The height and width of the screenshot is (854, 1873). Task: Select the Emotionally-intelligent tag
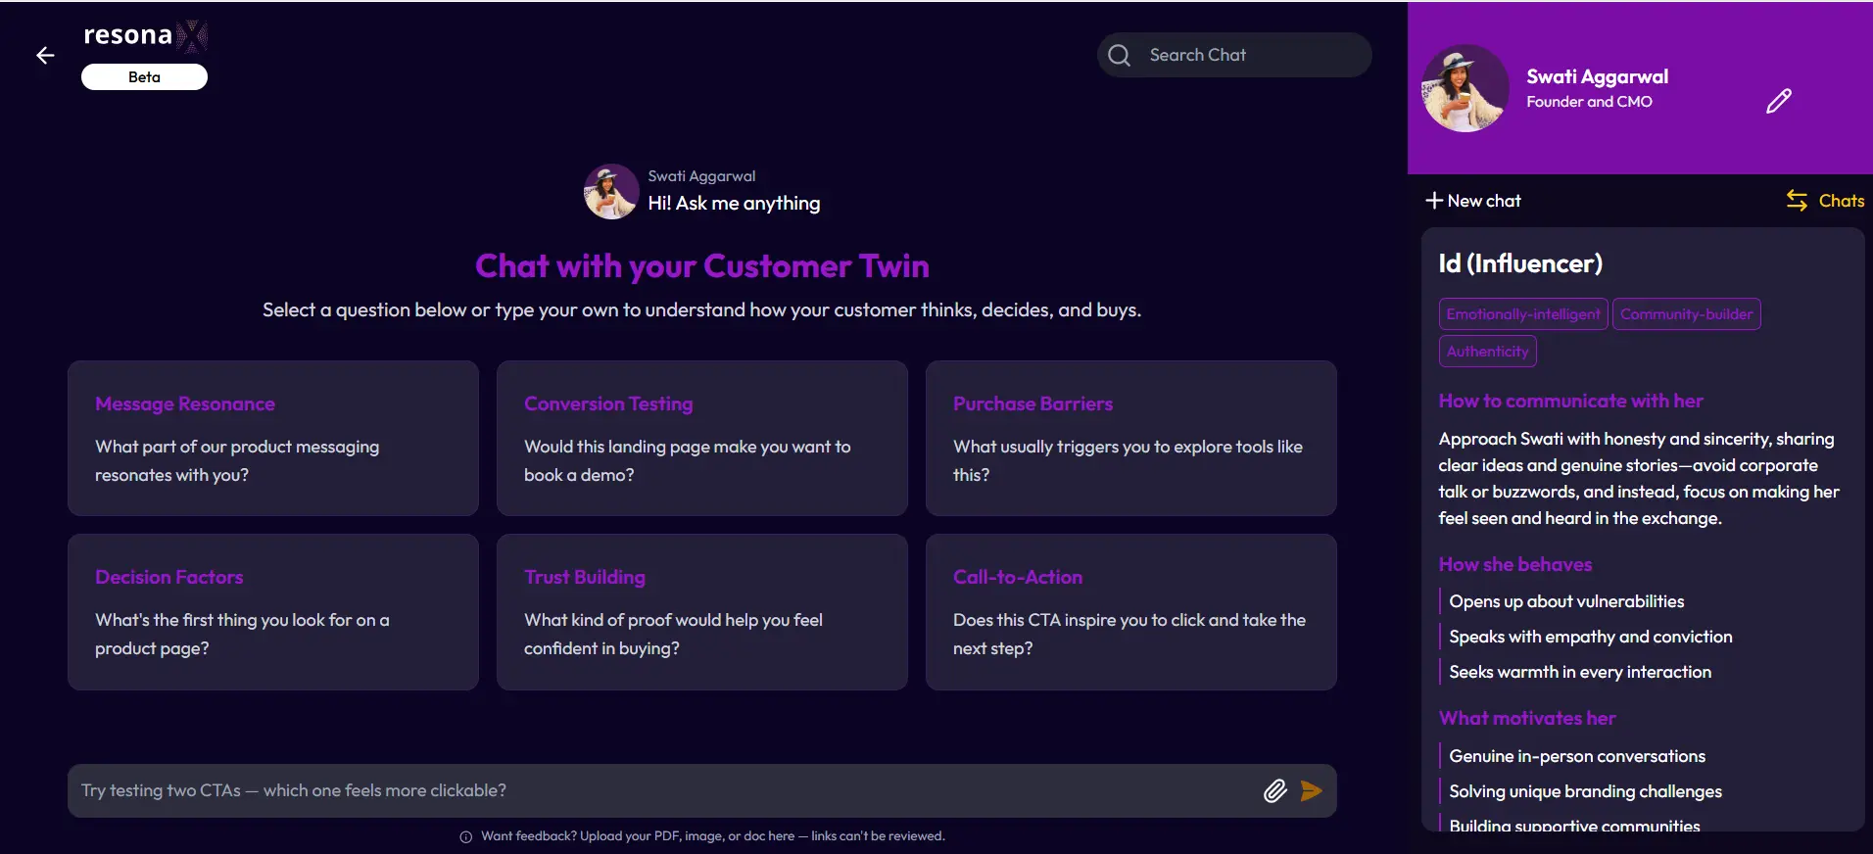[1523, 314]
